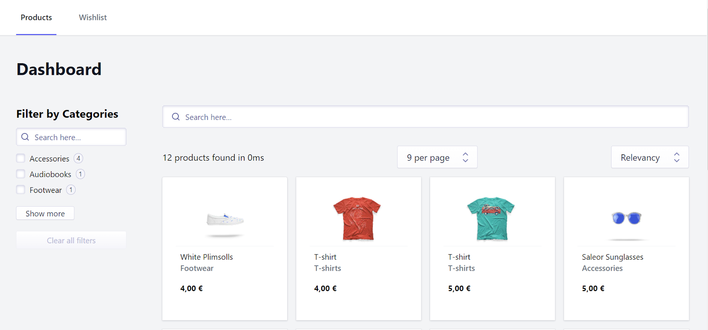Tick the Footwear category checkbox
The width and height of the screenshot is (708, 330).
[21, 190]
